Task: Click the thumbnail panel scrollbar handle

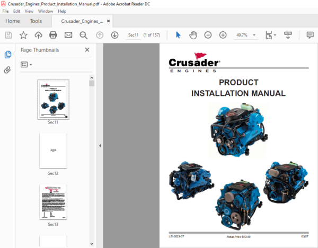Action: click(x=92, y=83)
